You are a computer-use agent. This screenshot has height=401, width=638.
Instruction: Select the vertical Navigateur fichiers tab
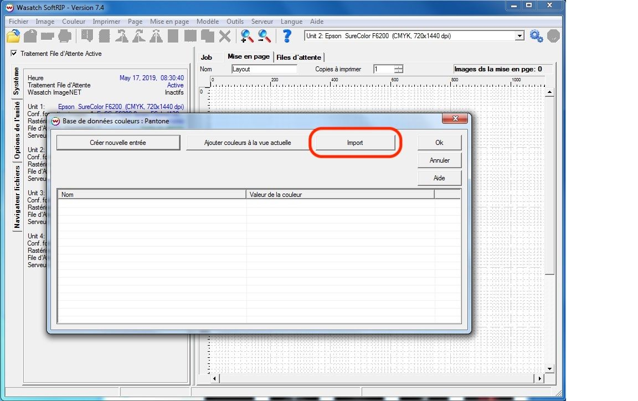(17, 197)
